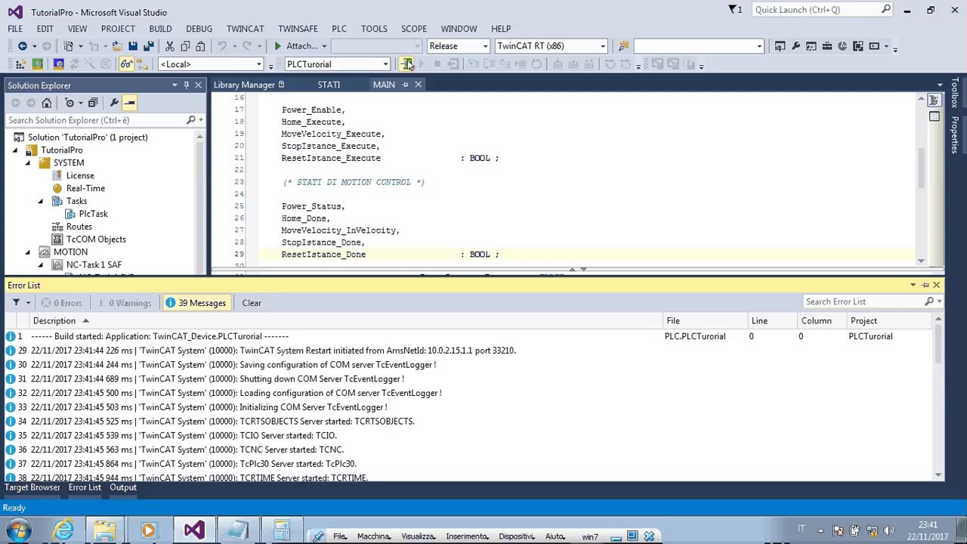The image size is (967, 544).
Task: Click the Solution Explorer icon in main toolbar
Action: tap(780, 46)
